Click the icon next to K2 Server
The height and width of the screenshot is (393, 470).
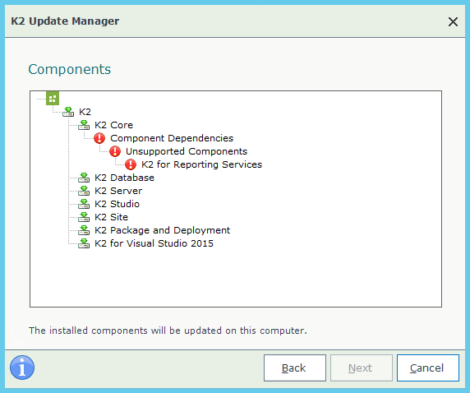coord(84,191)
